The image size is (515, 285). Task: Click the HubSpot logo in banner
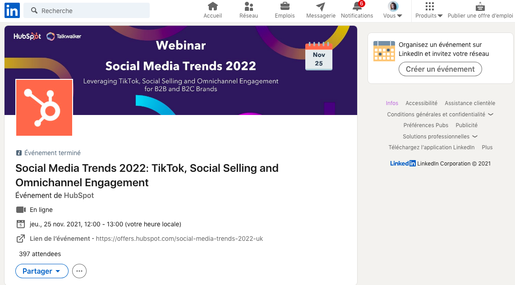point(27,36)
